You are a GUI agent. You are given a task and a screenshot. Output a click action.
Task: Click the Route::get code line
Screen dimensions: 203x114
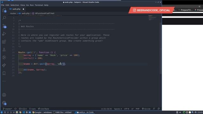pyautogui.click(x=37, y=53)
